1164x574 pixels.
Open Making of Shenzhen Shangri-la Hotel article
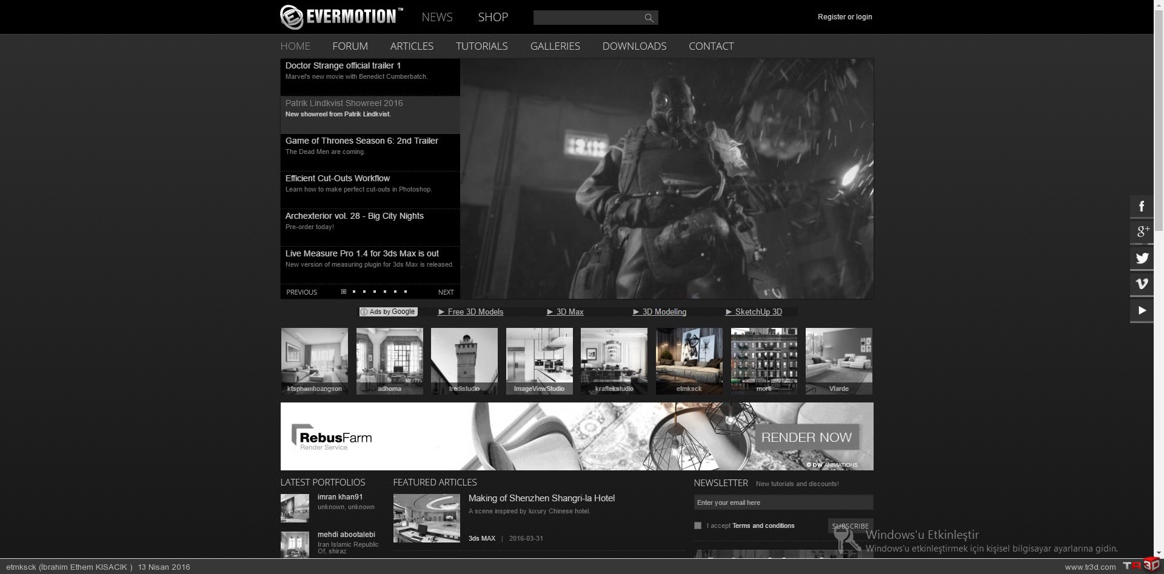coord(541,498)
